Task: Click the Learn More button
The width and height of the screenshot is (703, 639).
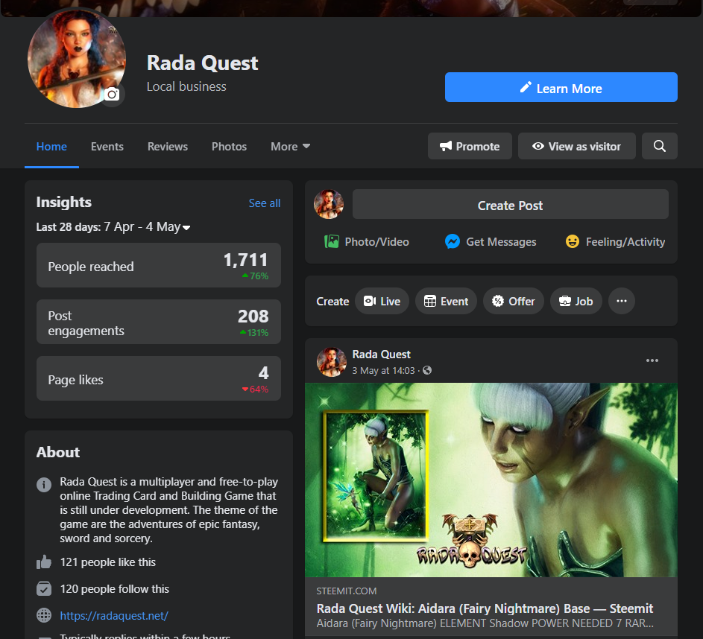Action: 561,87
